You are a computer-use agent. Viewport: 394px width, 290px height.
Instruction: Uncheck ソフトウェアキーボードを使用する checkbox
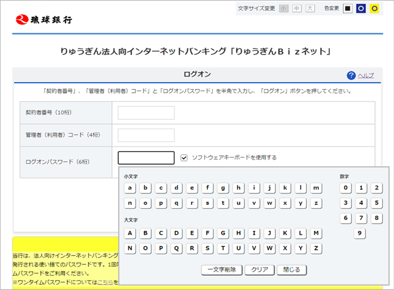click(184, 158)
